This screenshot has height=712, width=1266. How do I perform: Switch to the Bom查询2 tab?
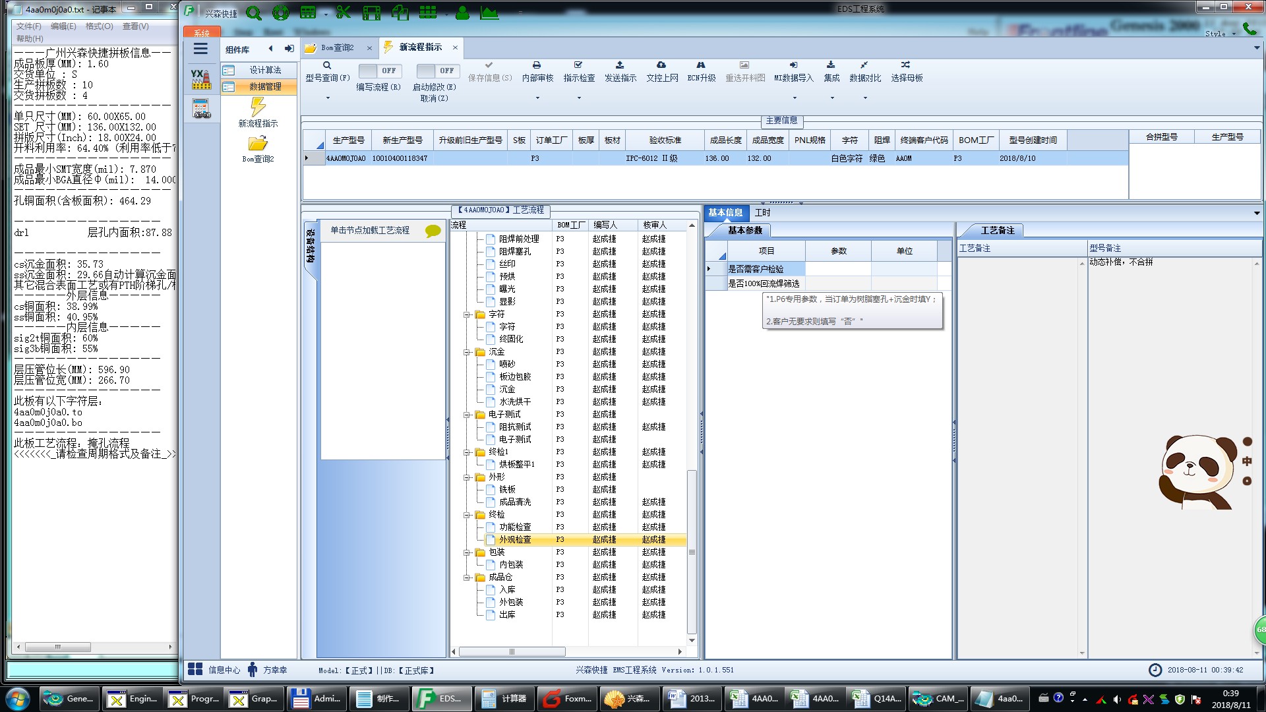point(337,47)
